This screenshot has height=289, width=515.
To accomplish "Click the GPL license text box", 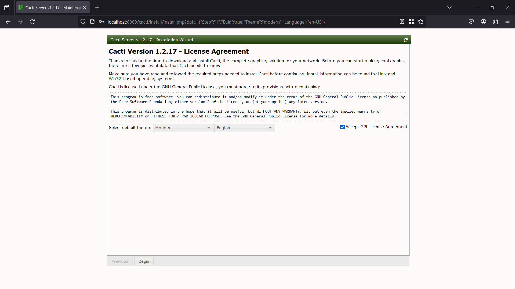I will pos(258,106).
